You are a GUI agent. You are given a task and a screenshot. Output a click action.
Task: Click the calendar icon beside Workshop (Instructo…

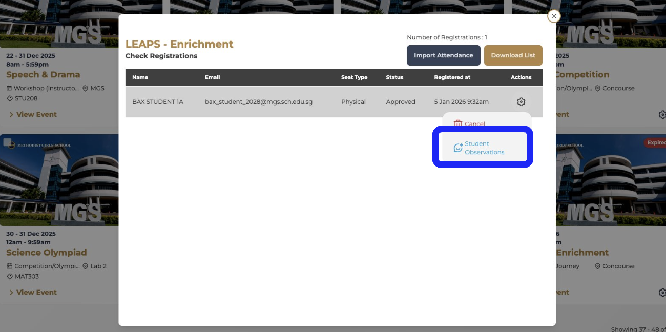pos(9,88)
